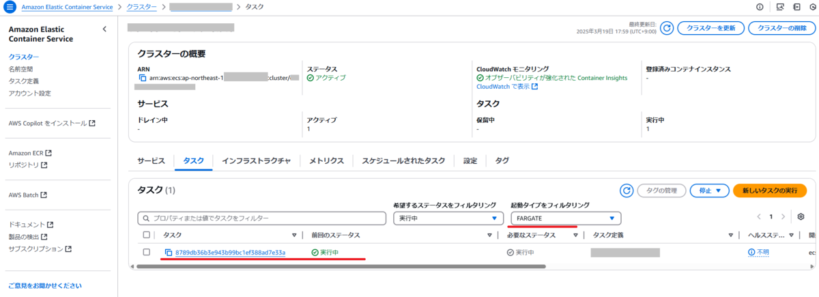Open the CloudShell icon in the top bar
Viewport: 819px width, 297px height.
pos(780,7)
